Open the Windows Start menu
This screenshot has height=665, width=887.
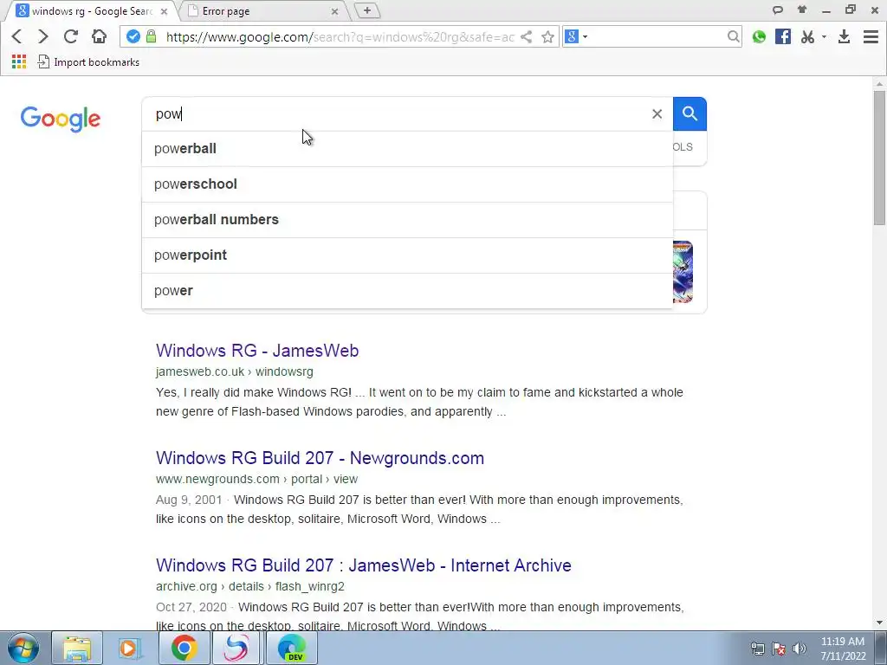click(23, 648)
